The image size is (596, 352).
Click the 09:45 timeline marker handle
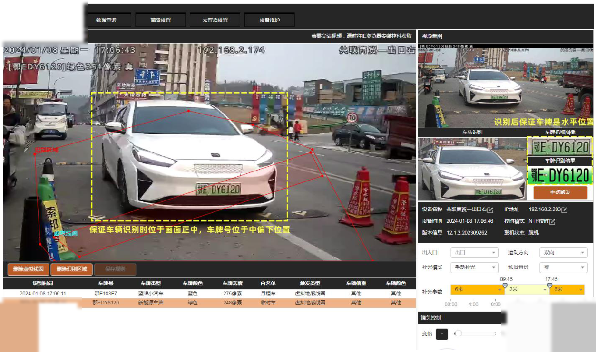pos(505,285)
